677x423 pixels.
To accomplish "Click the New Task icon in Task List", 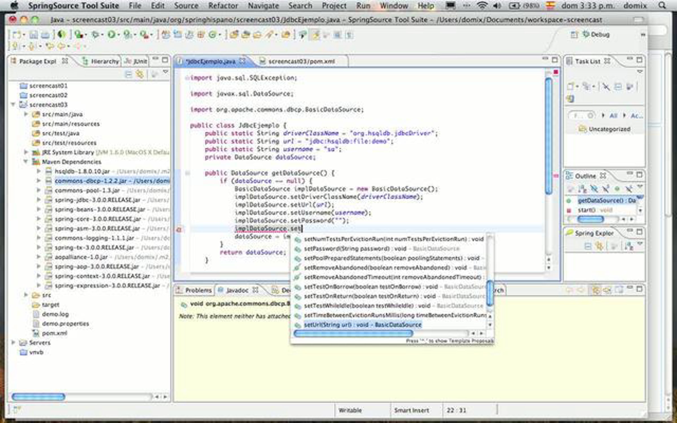I will coord(570,86).
